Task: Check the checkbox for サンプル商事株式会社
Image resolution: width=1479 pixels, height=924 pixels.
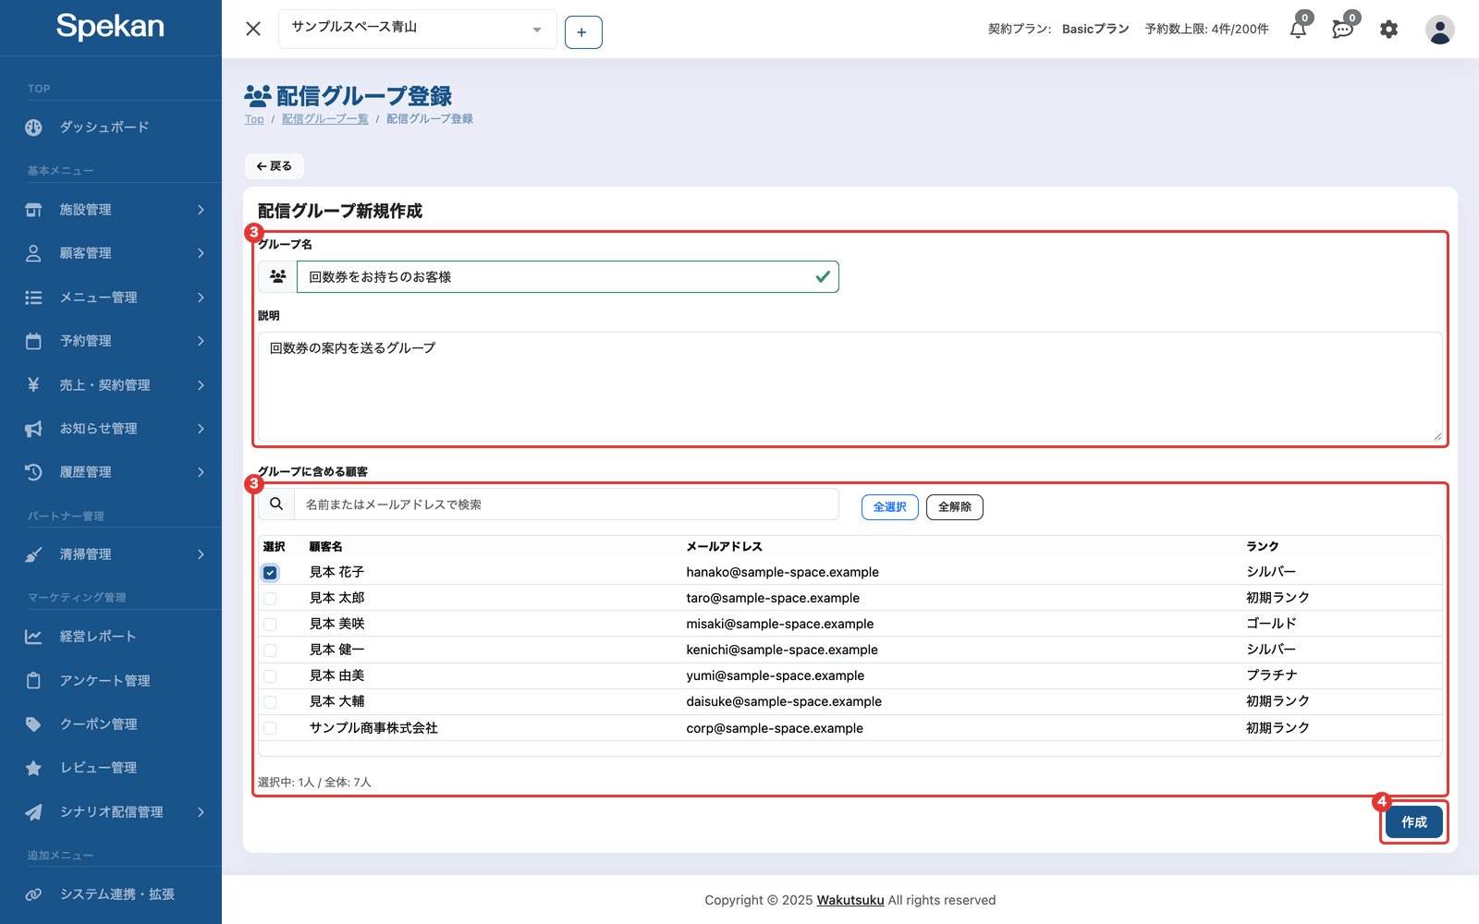Action: tap(270, 728)
